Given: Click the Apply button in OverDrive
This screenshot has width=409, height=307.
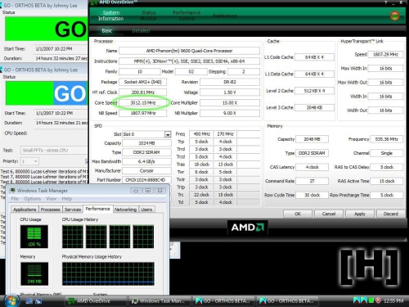Looking at the screenshot, I should tap(360, 214).
